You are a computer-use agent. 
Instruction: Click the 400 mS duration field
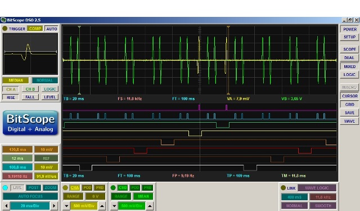[x=294, y=197]
